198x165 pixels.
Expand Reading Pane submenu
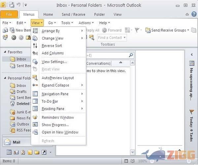(58, 109)
